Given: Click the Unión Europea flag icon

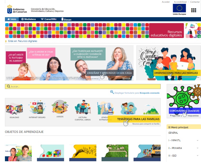Looking at the screenshot, I should [x=179, y=8].
